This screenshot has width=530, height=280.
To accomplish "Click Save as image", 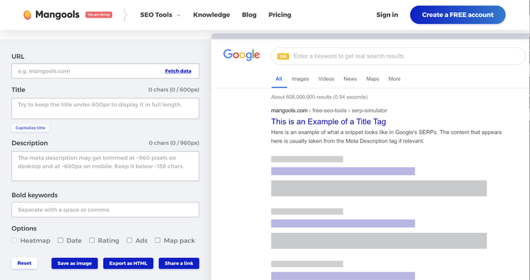I will [74, 264].
